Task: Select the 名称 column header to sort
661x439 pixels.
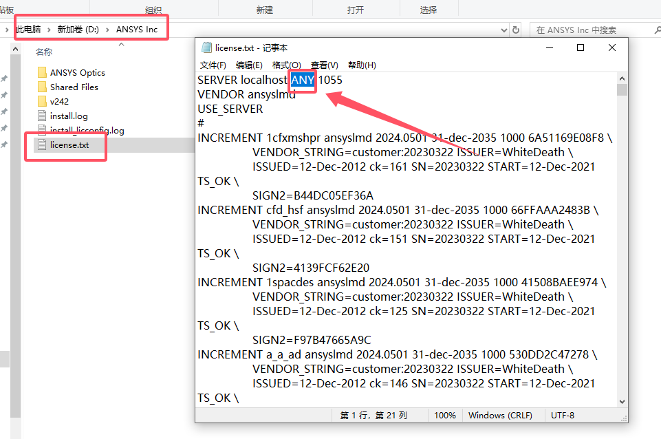Action: [x=45, y=51]
